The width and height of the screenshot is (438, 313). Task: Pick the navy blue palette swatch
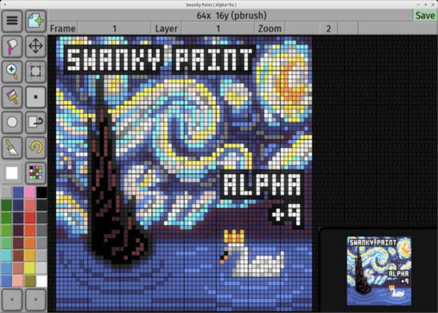point(18,205)
